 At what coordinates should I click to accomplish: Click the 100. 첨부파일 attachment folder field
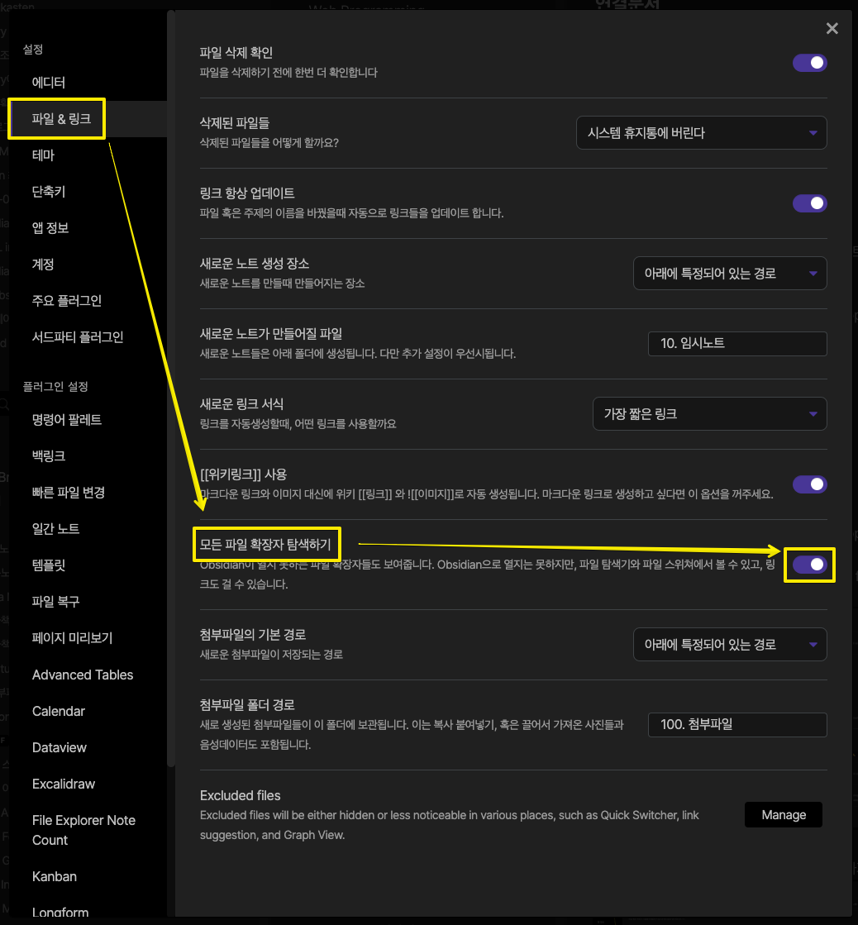tap(737, 725)
